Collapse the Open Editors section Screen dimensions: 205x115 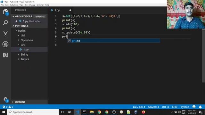(x=13, y=16)
